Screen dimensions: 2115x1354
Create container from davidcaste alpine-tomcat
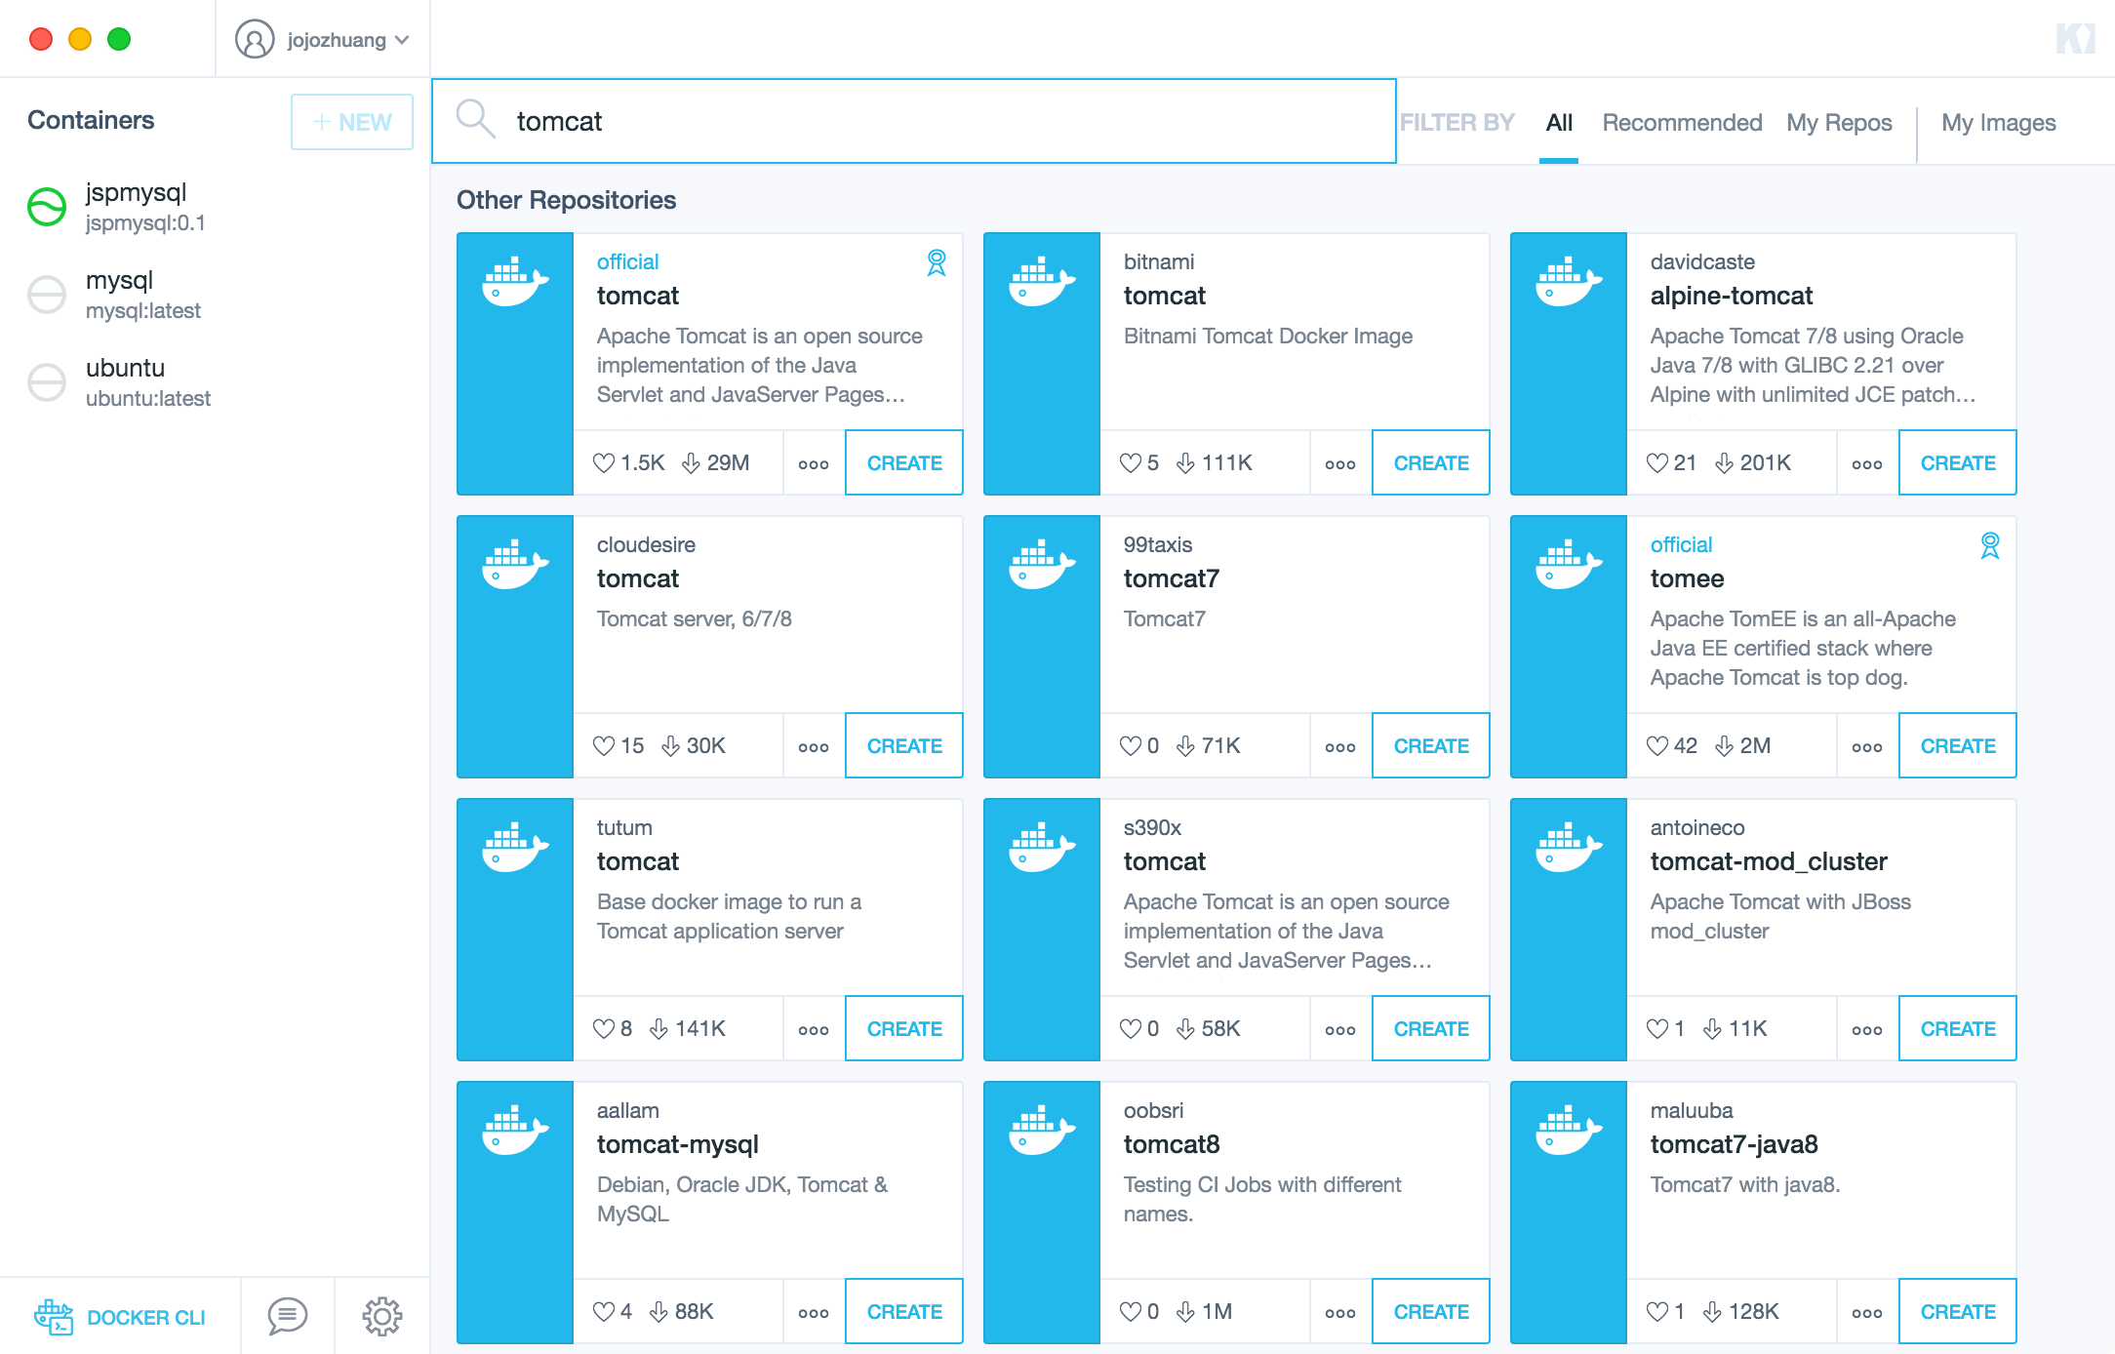(x=1958, y=462)
